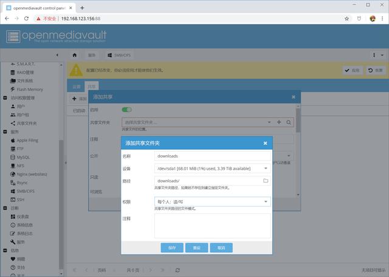Bookmark this page with the star icon
389x277 pixels.
point(347,19)
